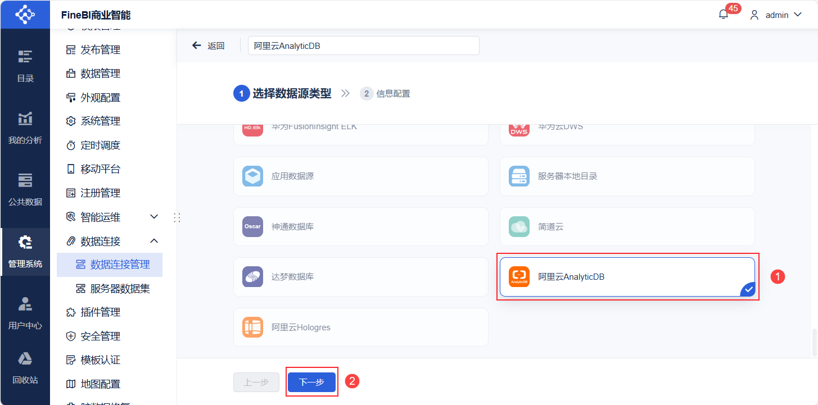Click the 插件管理 puzzle icon
The height and width of the screenshot is (405, 818).
[x=71, y=312]
